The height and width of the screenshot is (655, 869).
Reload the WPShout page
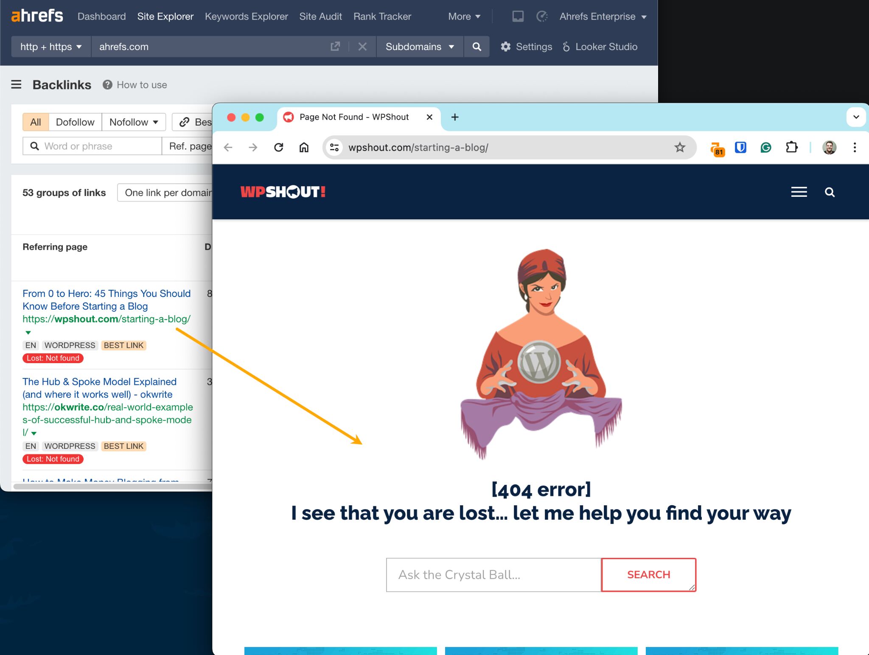pos(279,147)
